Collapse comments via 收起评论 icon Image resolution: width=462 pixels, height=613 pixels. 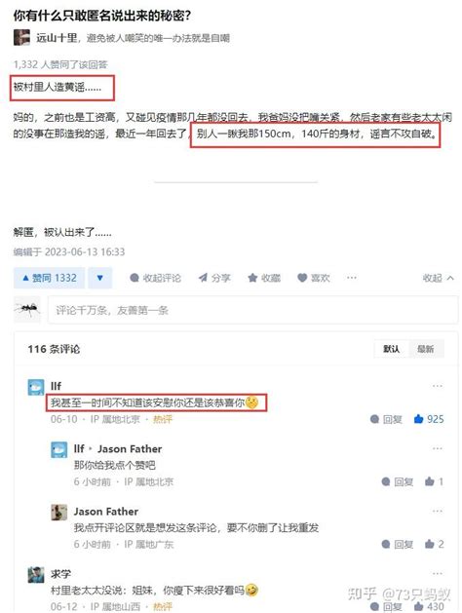click(156, 278)
